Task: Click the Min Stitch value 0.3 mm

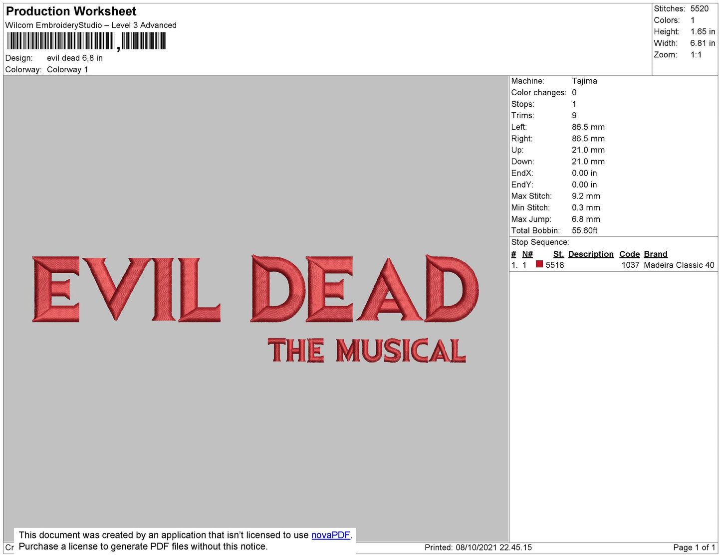Action: pyautogui.click(x=586, y=207)
